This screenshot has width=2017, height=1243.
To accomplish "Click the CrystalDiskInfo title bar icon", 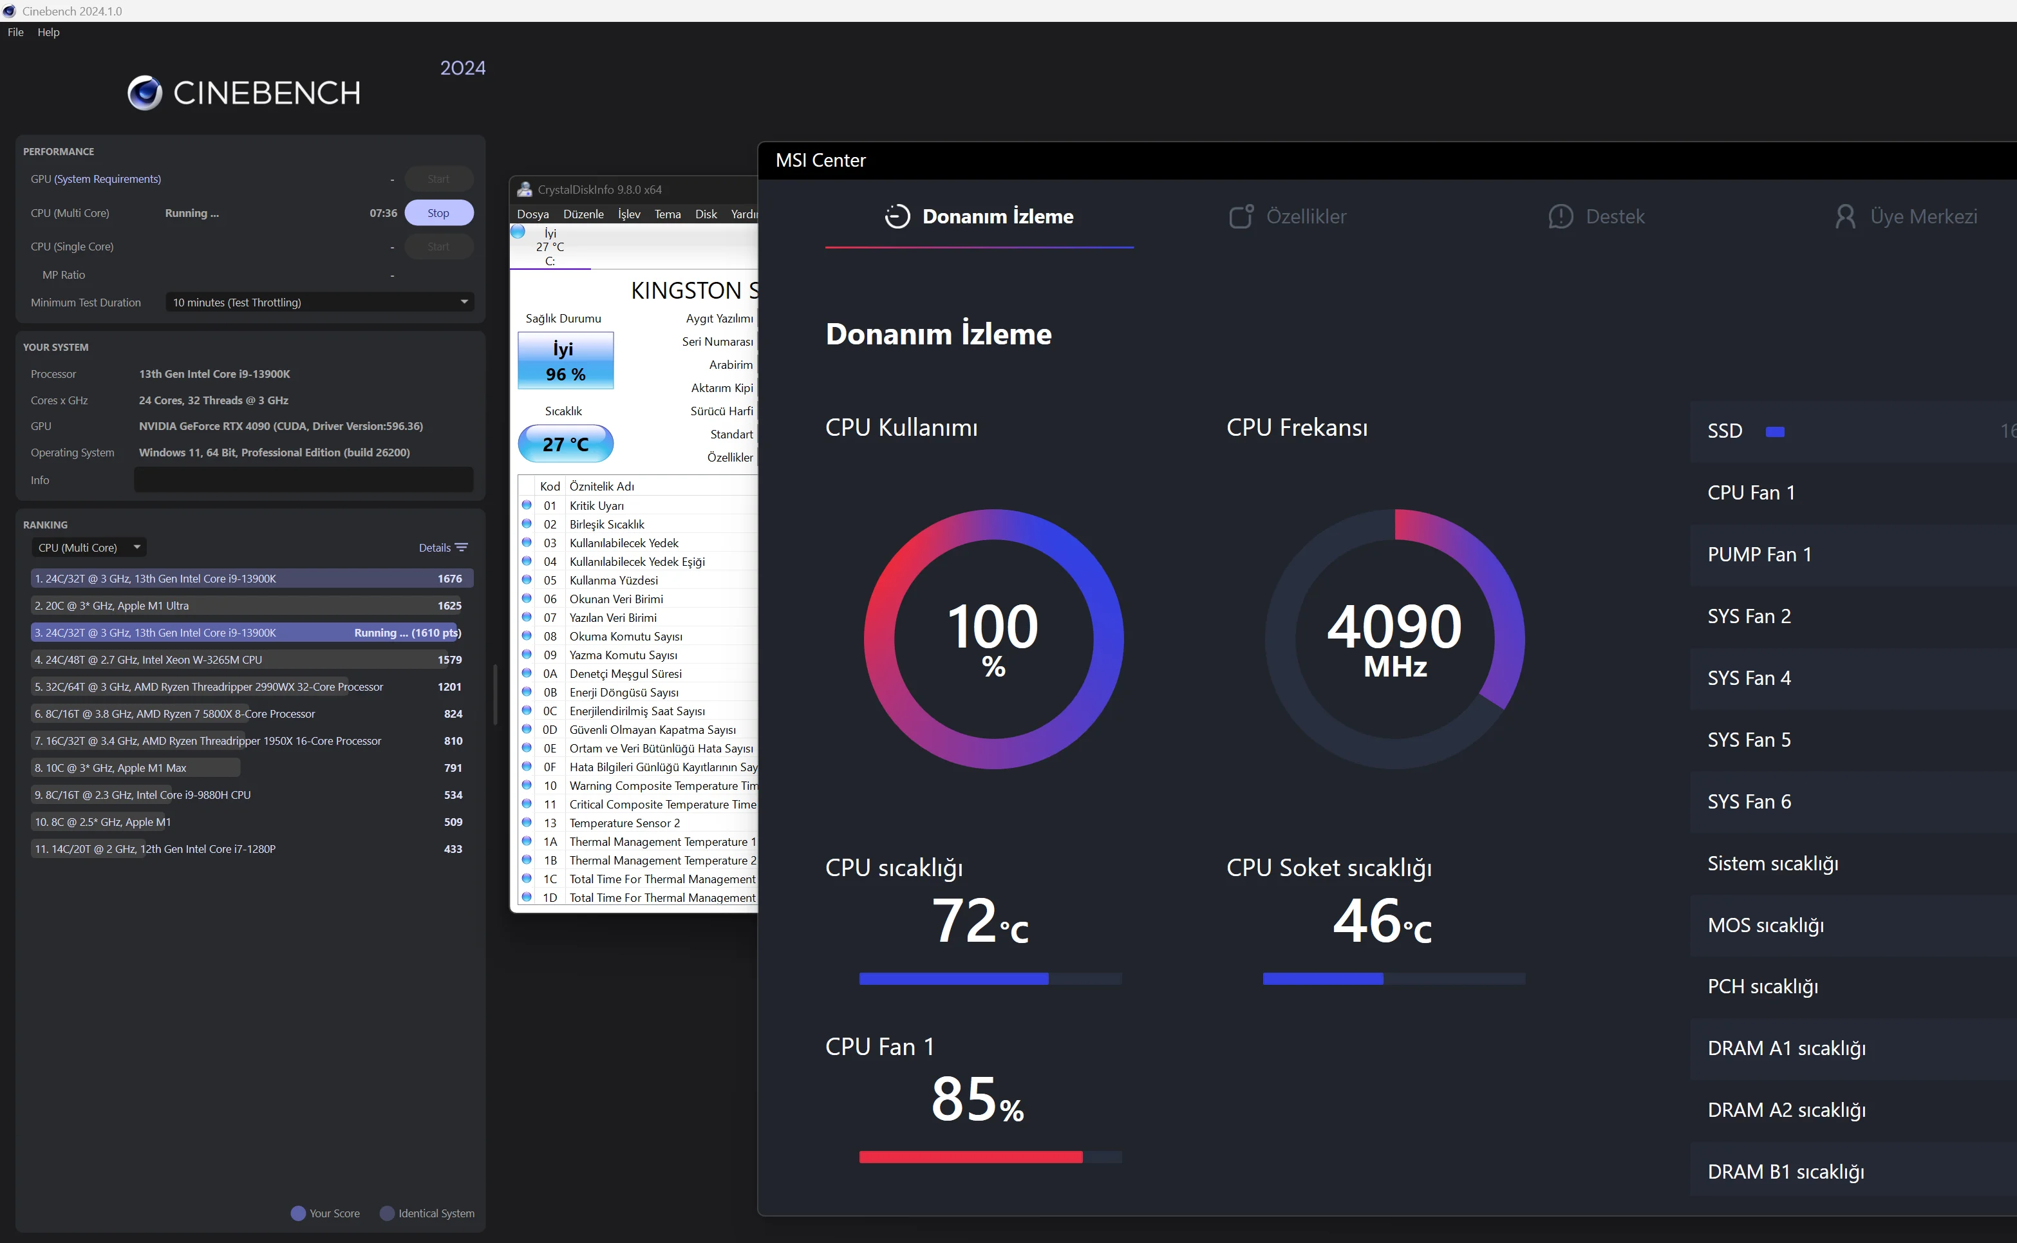I will pos(524,189).
